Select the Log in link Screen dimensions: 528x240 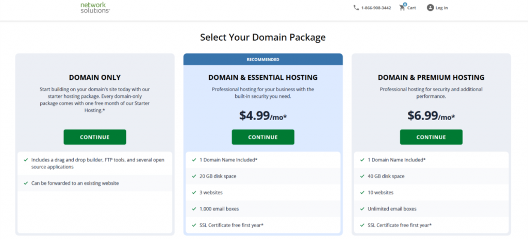(441, 8)
